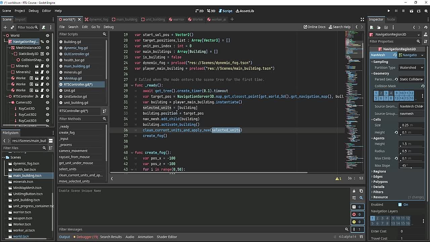Open the AssetLib workspace

tap(244, 11)
